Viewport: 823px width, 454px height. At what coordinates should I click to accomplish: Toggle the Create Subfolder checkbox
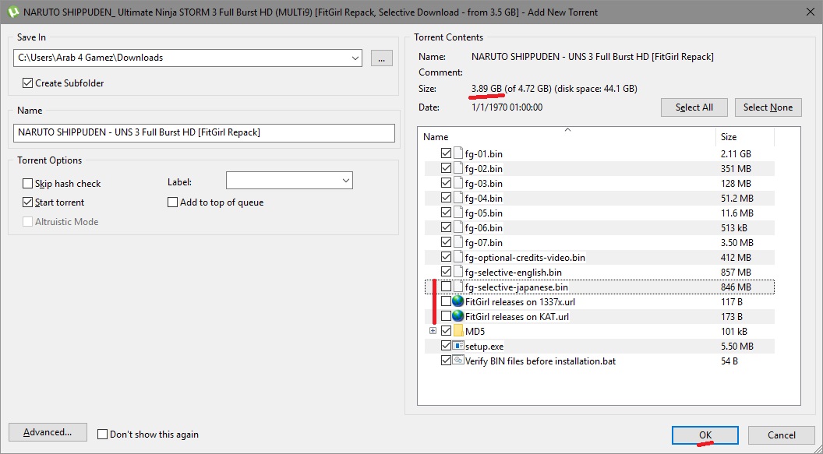pyautogui.click(x=27, y=83)
